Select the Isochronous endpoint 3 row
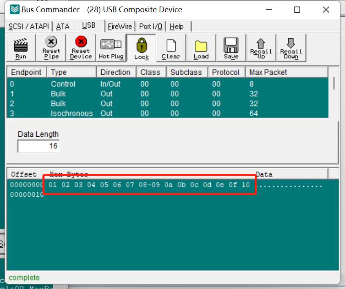345x289 pixels. point(168,113)
